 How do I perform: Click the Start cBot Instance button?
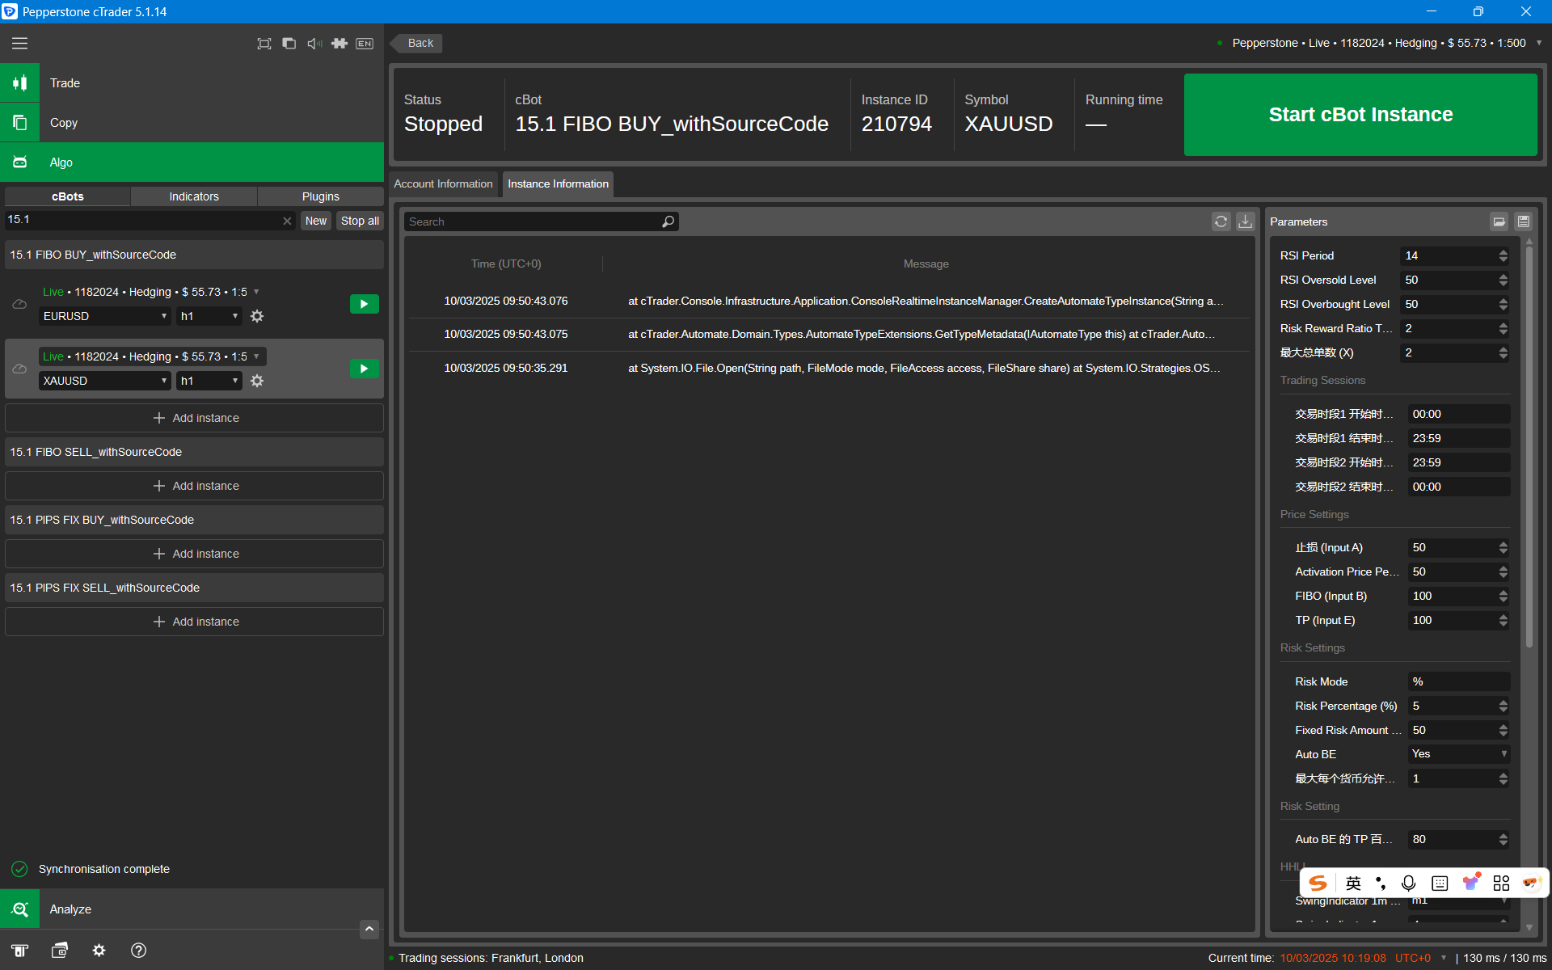[x=1360, y=115]
